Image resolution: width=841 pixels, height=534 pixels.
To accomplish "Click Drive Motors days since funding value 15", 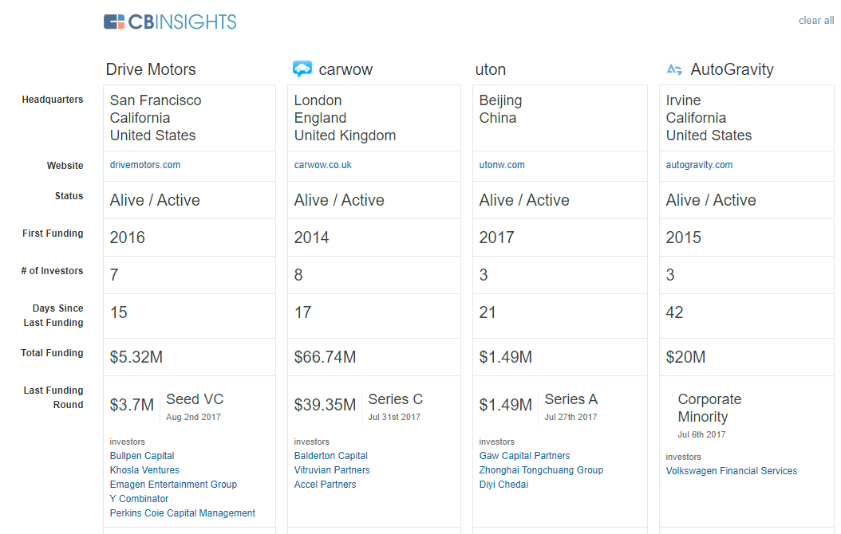I will click(119, 312).
